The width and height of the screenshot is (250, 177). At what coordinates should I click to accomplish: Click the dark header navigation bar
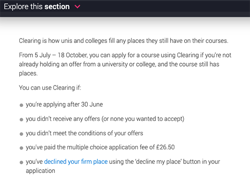125,8
